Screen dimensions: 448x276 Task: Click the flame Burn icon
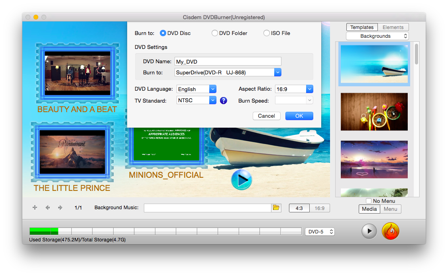point(390,231)
